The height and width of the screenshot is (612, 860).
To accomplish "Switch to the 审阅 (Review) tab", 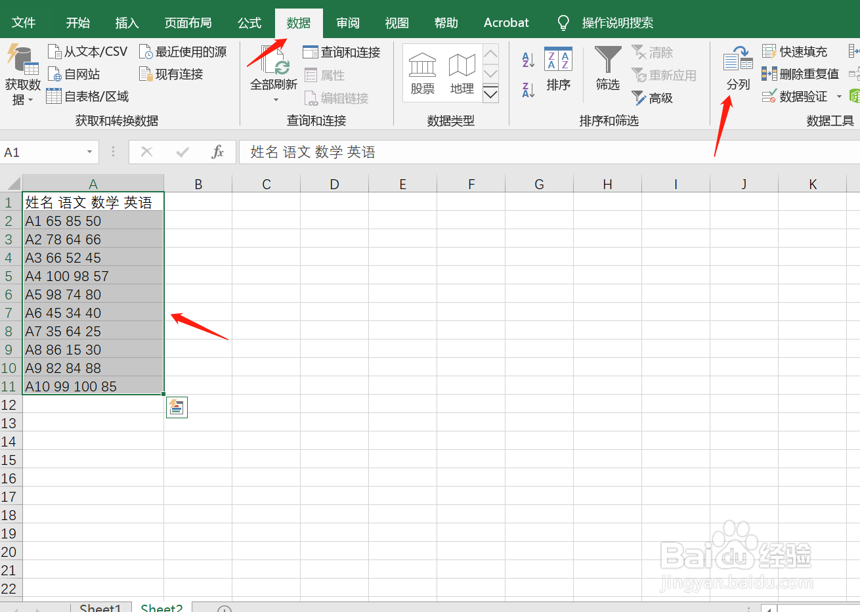I will coord(348,23).
